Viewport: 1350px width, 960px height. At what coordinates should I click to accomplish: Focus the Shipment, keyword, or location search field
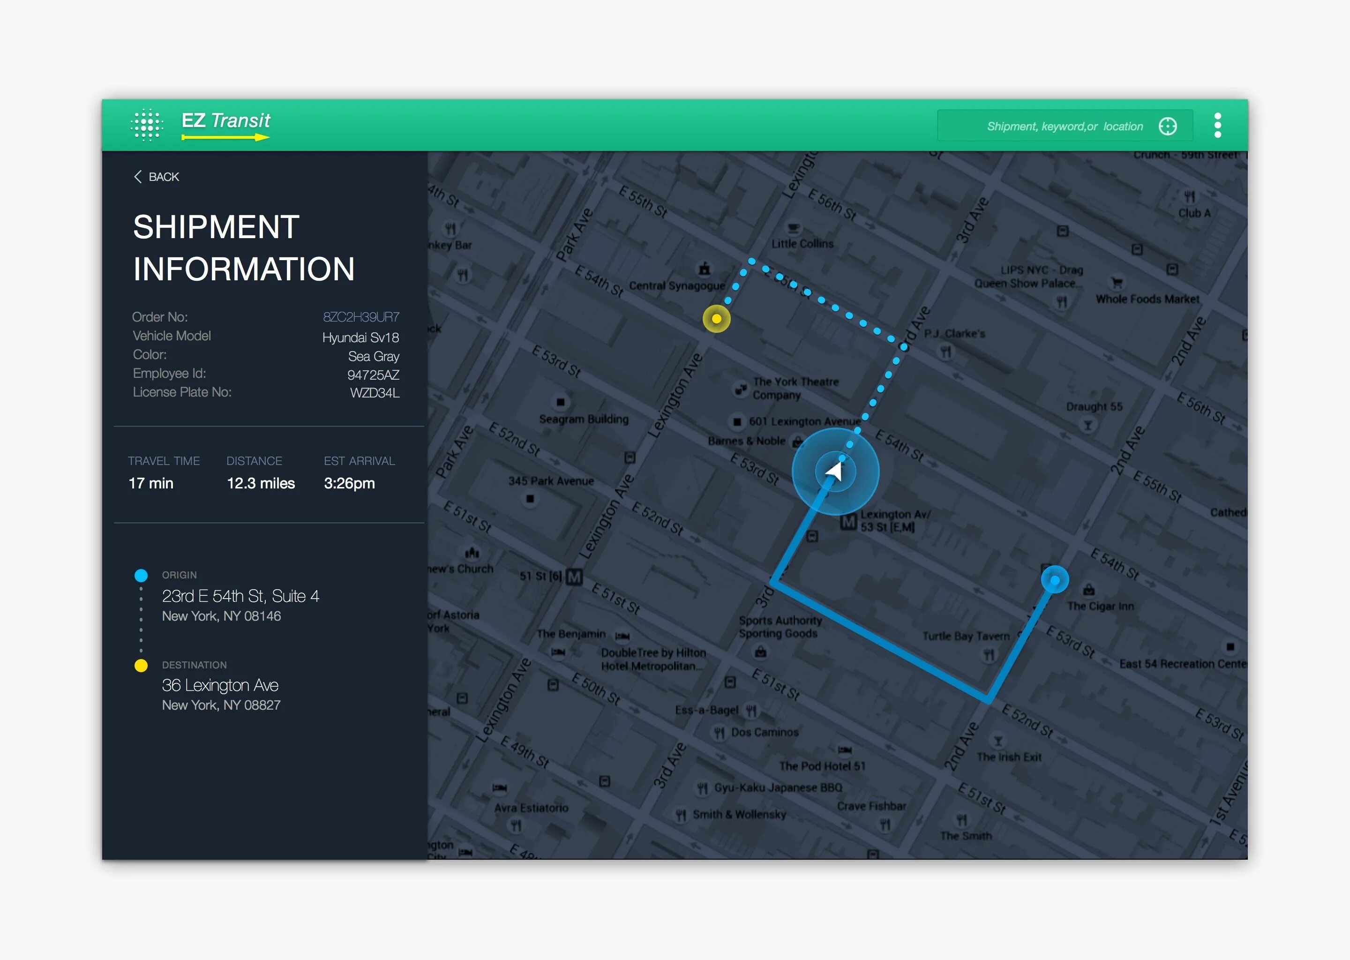click(1065, 126)
